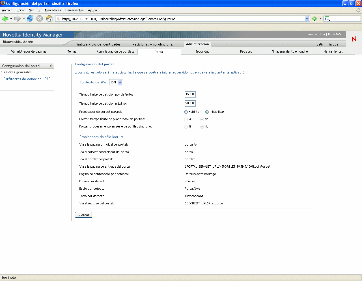Click the maximum request timeout field 20000

pos(190,103)
